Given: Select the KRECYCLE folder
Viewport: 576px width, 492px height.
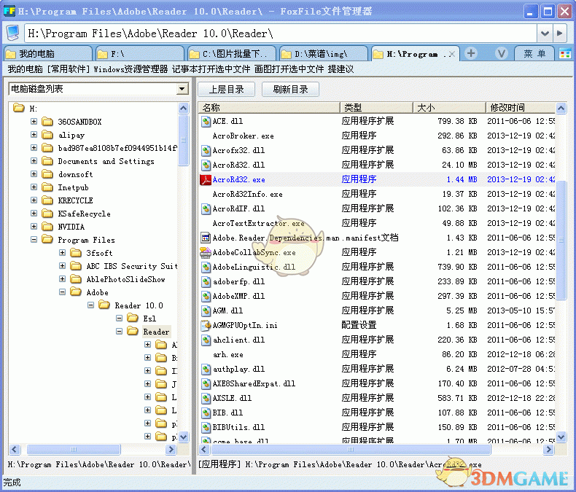Looking at the screenshot, I should pos(75,200).
